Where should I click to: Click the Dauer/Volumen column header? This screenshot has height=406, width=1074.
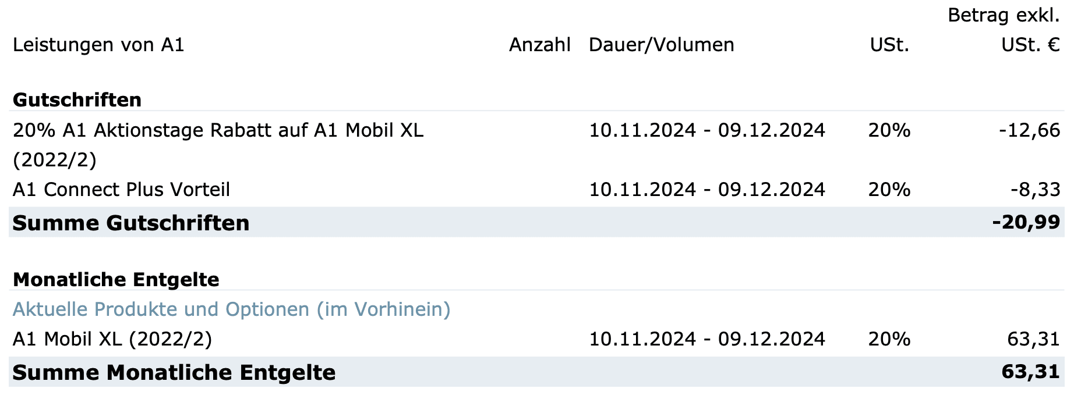661,45
